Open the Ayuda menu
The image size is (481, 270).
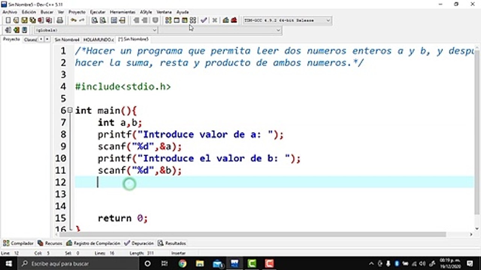183,12
